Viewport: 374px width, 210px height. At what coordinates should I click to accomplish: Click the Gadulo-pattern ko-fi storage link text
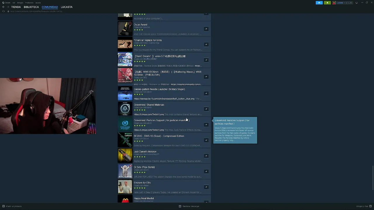164,99
